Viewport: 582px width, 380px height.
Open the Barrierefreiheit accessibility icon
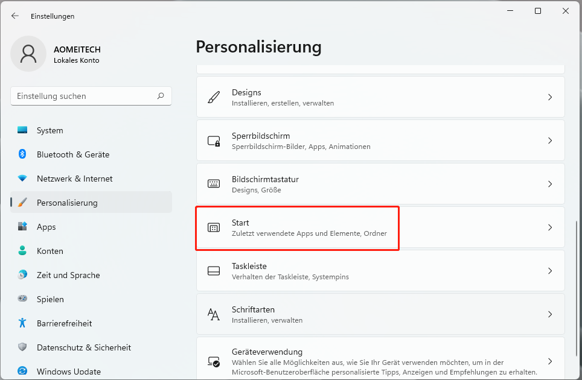pyautogui.click(x=22, y=323)
